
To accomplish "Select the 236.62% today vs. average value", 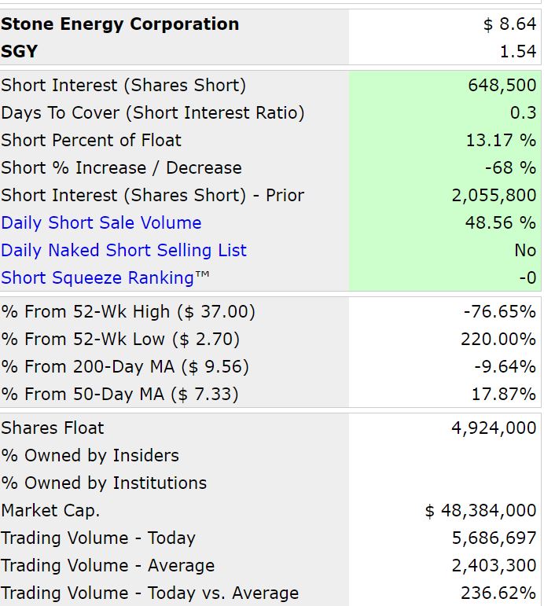I will (x=498, y=593).
